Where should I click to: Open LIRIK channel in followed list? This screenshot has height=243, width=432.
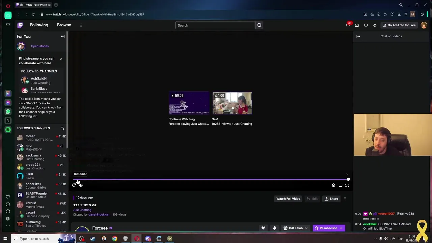(41, 176)
